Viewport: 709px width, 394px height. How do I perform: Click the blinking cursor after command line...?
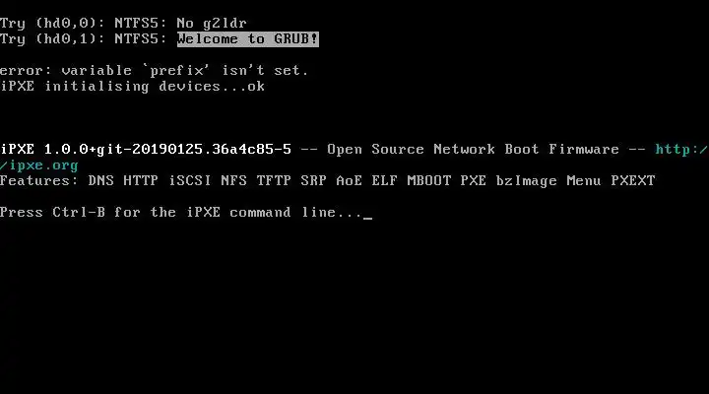point(367,218)
